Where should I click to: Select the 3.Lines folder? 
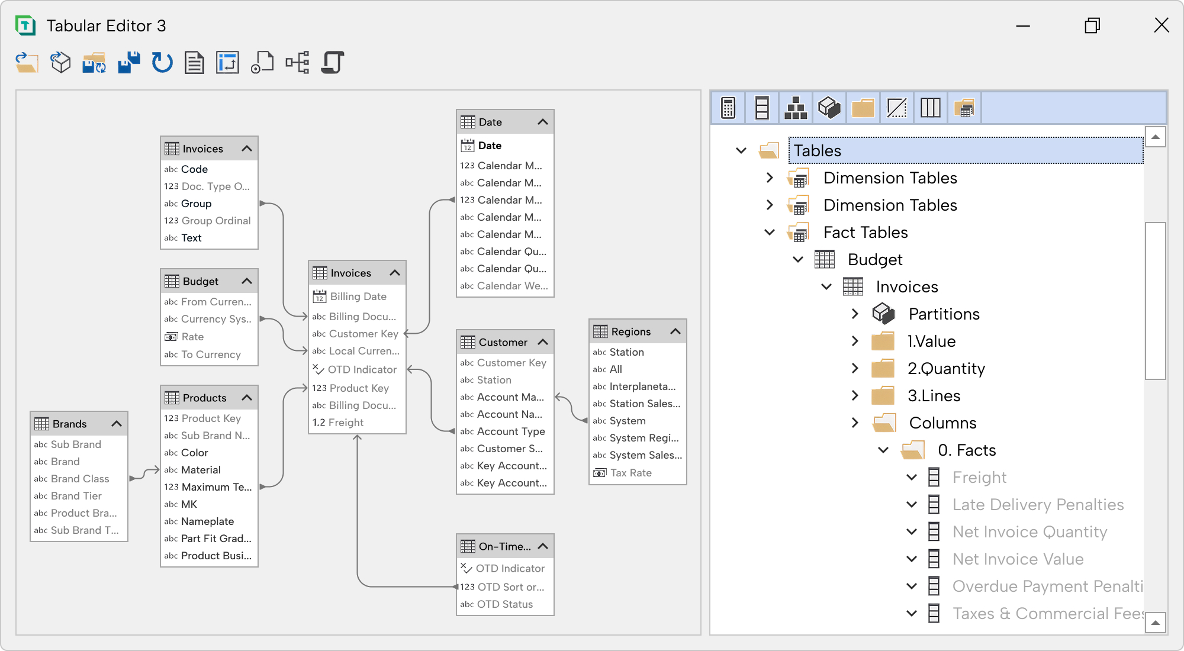(x=934, y=395)
